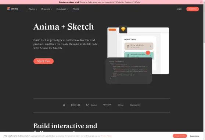The image size is (205, 140).
Task: Click the Adobe logo
Action: click(x=91, y=105)
